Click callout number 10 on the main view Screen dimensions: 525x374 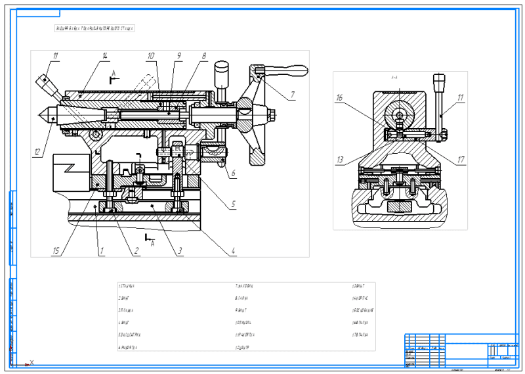click(151, 56)
